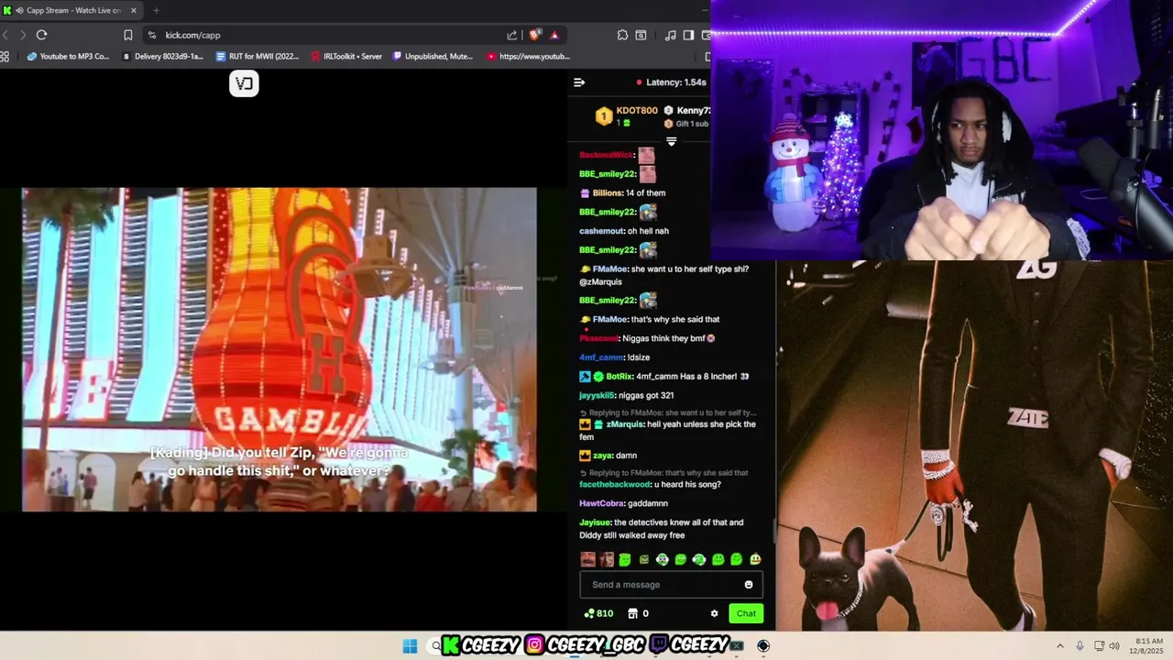Open the channel points 810 balance
The image size is (1173, 660).
click(x=598, y=613)
